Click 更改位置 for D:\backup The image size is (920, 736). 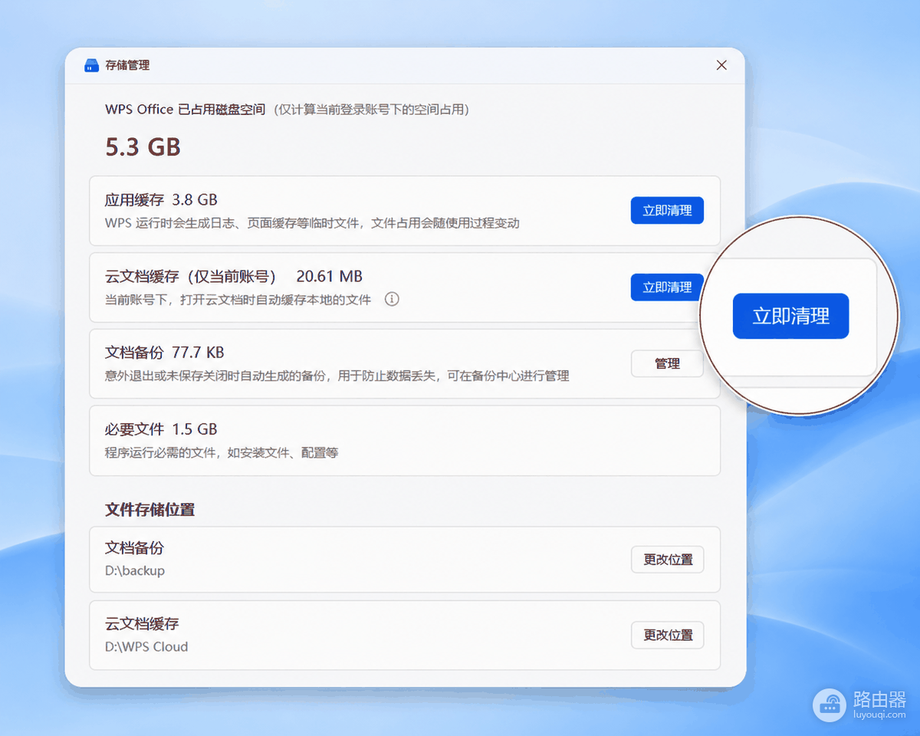point(667,560)
